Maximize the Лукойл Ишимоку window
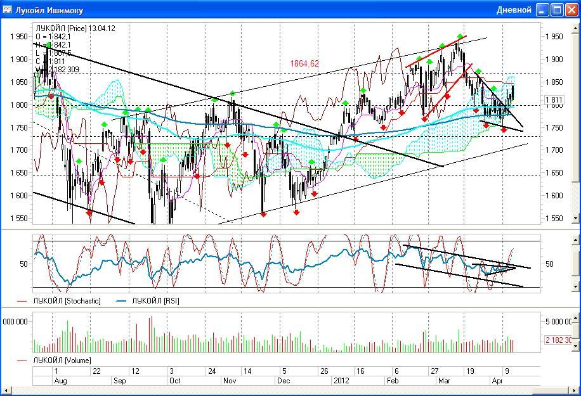The height and width of the screenshot is (396, 581). pyautogui.click(x=557, y=10)
